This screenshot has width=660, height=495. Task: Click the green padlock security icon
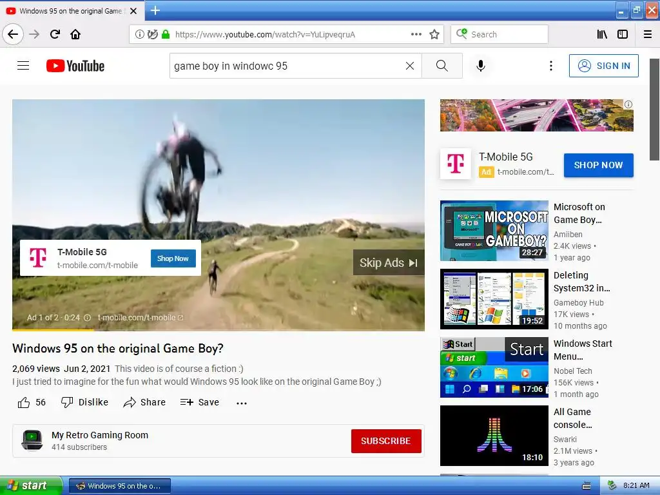(166, 35)
